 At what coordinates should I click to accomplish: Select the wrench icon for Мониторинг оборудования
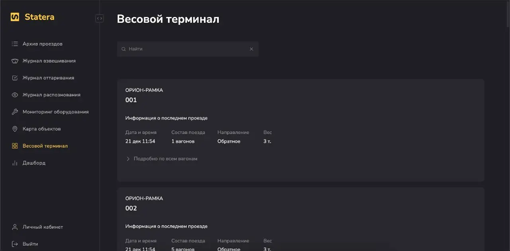(14, 112)
